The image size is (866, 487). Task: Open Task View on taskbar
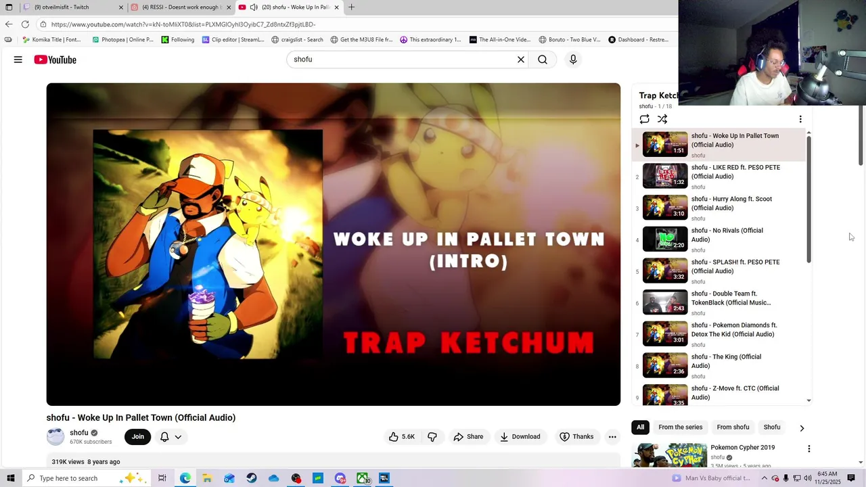[x=162, y=478]
